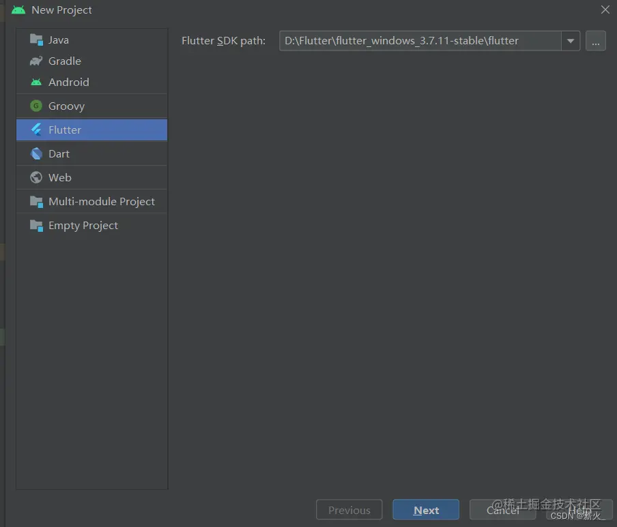Select Gradle project type
This screenshot has width=617, height=527.
click(91, 61)
